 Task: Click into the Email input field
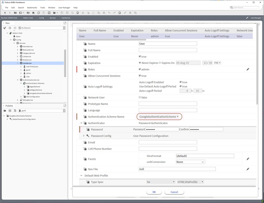(x=168, y=142)
